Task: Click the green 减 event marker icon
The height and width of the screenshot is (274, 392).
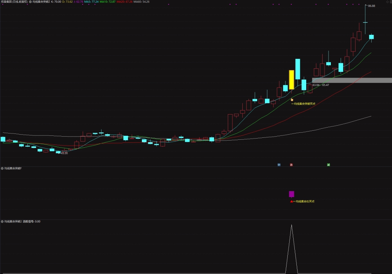Action: coord(328,164)
